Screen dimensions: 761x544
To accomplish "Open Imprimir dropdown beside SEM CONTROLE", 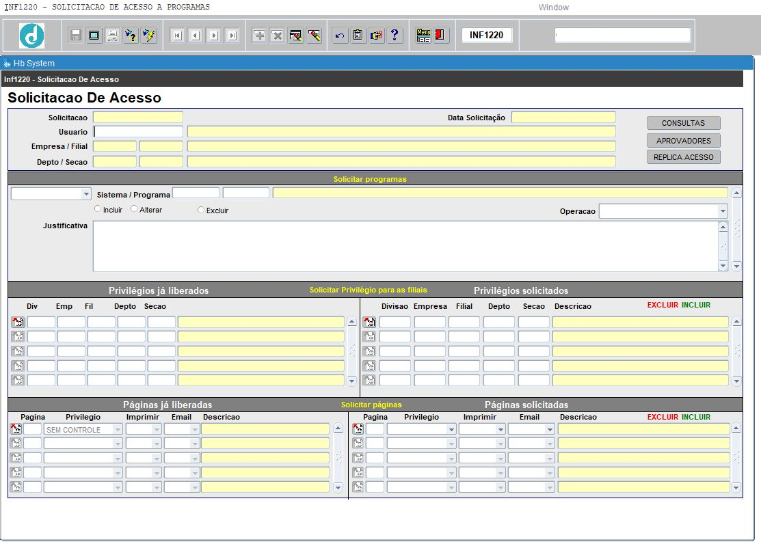I will click(x=157, y=429).
